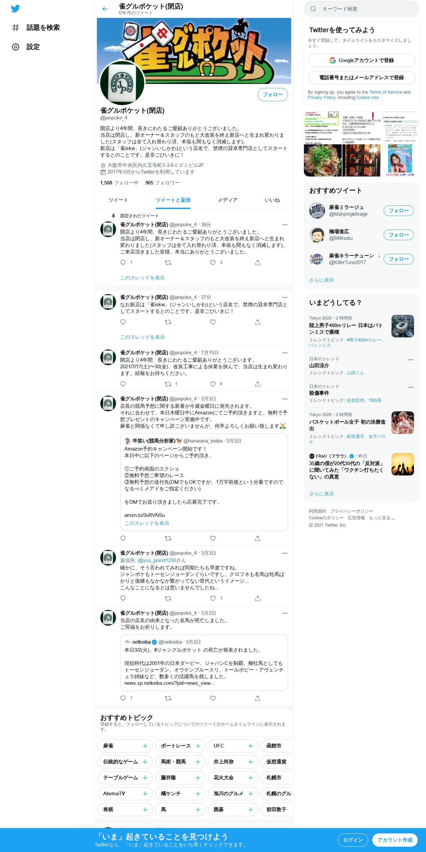
Task: Register with Googleアカウントで登録
Action: (x=362, y=60)
